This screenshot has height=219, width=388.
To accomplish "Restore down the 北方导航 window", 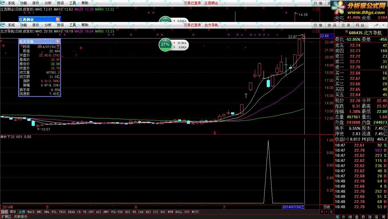I will click(377, 25).
